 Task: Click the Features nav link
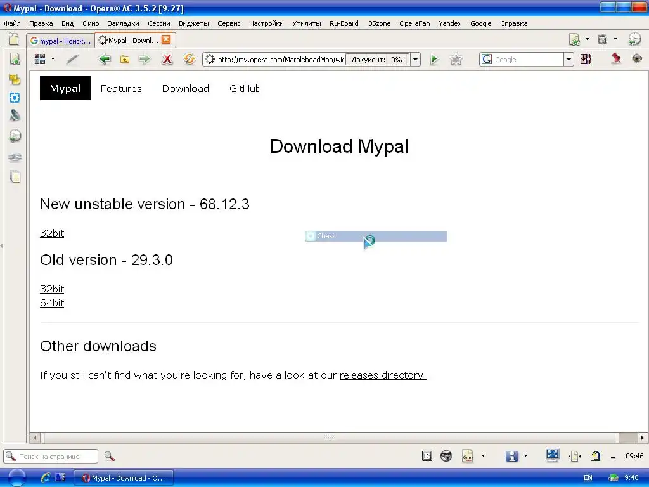pyautogui.click(x=121, y=88)
